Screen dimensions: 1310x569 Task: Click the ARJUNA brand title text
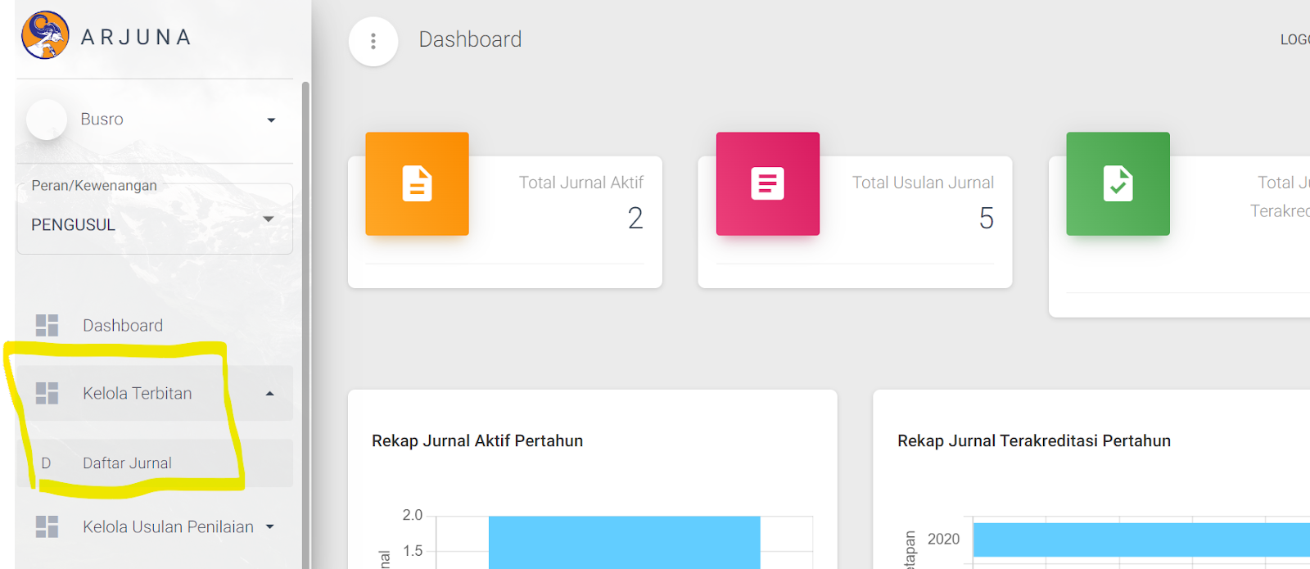coord(136,38)
